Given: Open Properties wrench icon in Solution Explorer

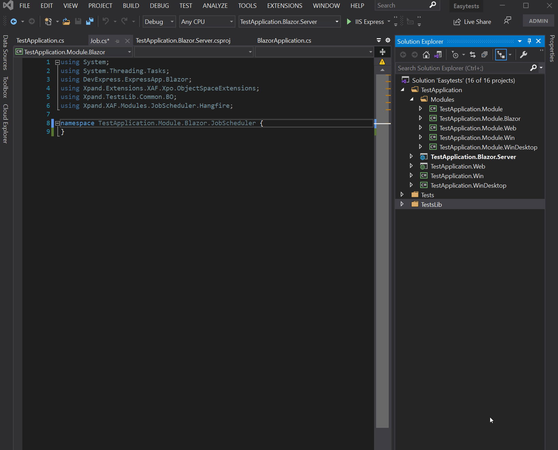Looking at the screenshot, I should [x=524, y=55].
